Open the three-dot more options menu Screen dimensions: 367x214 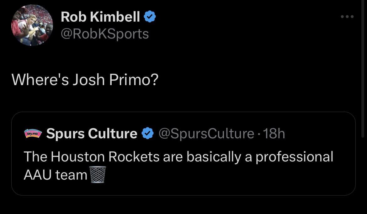pyautogui.click(x=348, y=17)
